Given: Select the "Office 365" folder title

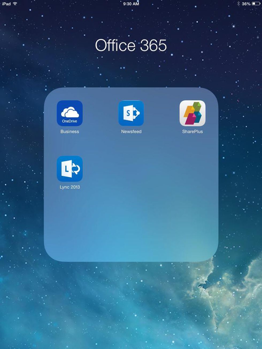Looking at the screenshot, I should coord(131,45).
